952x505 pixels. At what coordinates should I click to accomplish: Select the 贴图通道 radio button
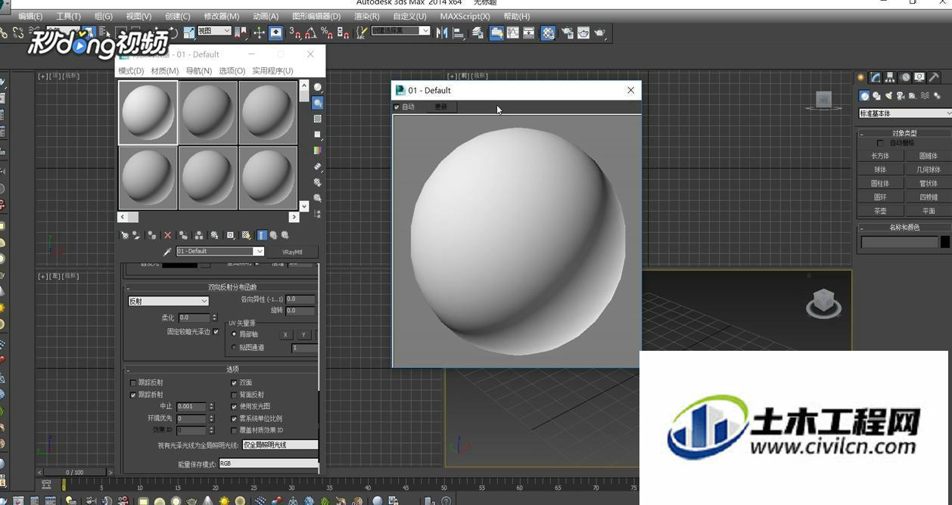point(234,348)
